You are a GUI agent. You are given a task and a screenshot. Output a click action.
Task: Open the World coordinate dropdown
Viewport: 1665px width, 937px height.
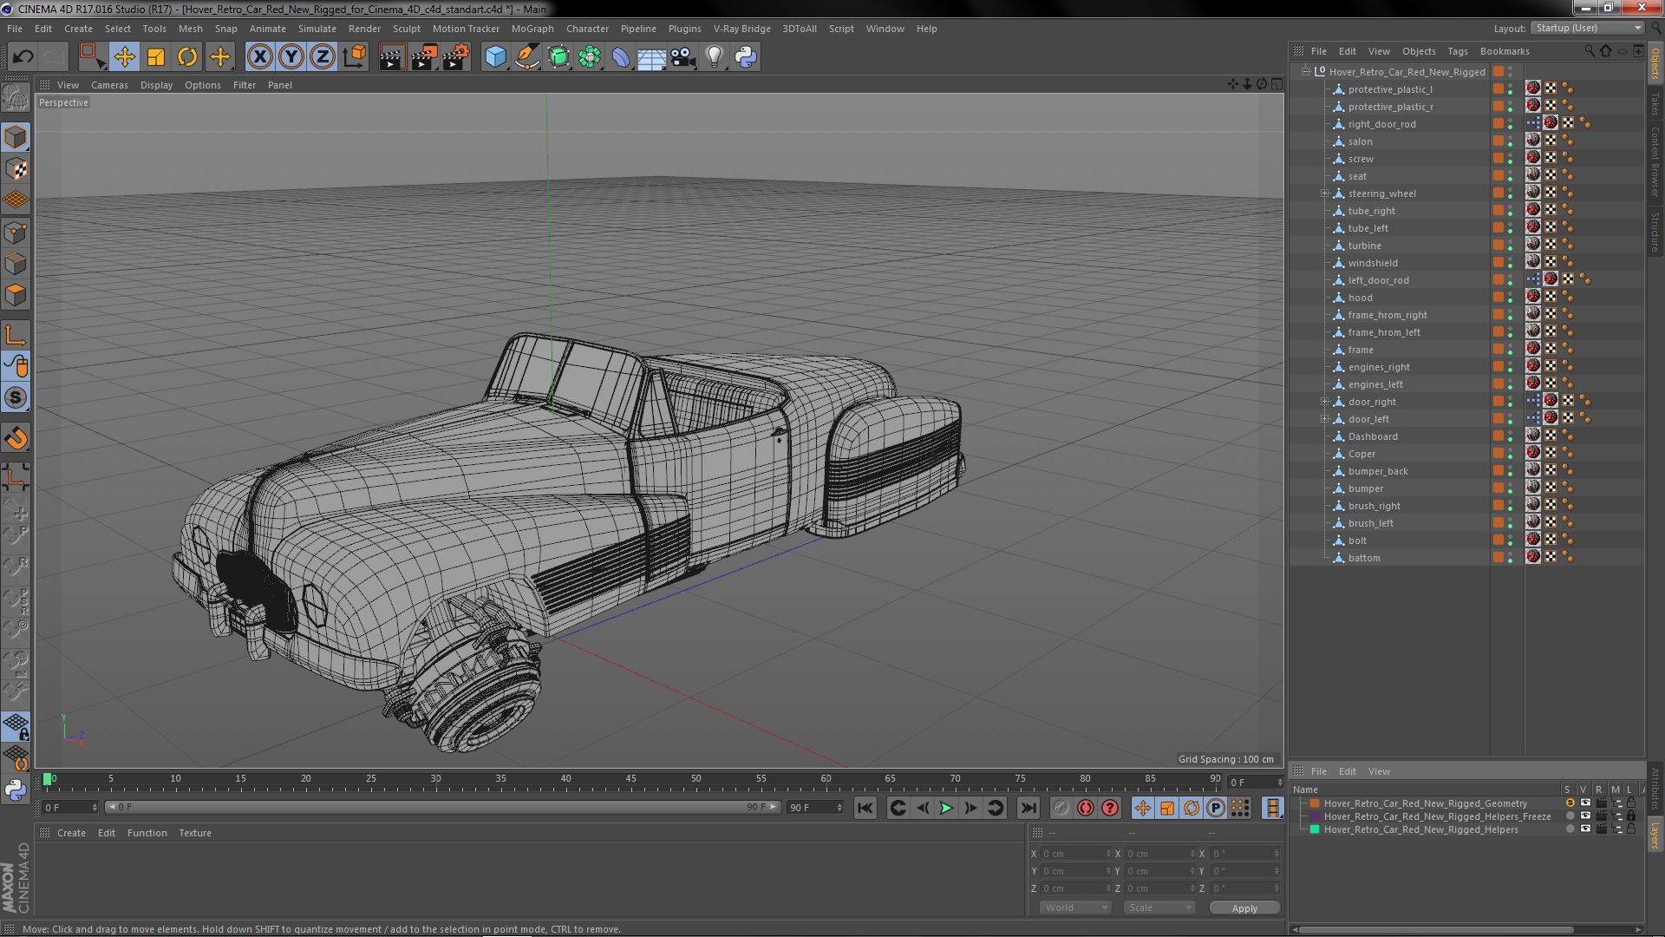pyautogui.click(x=1075, y=908)
